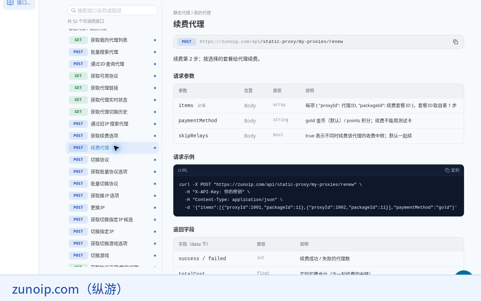This screenshot has width=481, height=301.
Task: Click the 静态代理 / 我的代理 breadcrumb
Action: [192, 13]
